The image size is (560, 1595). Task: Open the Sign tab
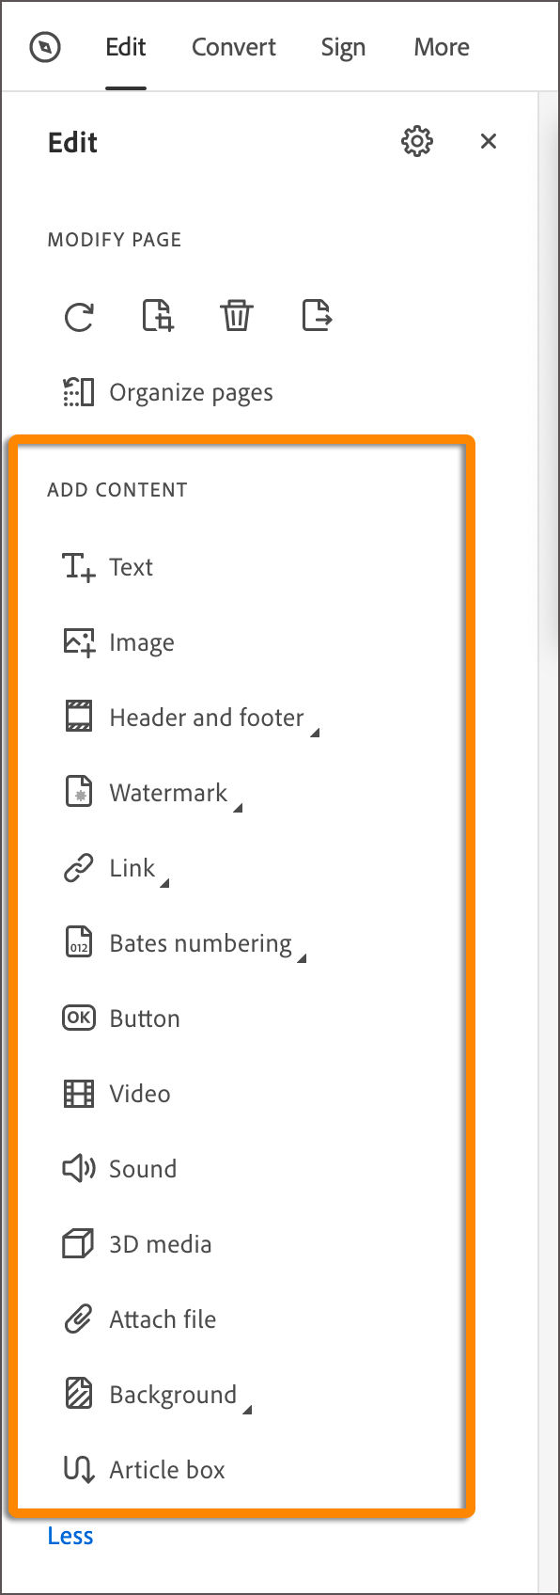pos(343,47)
